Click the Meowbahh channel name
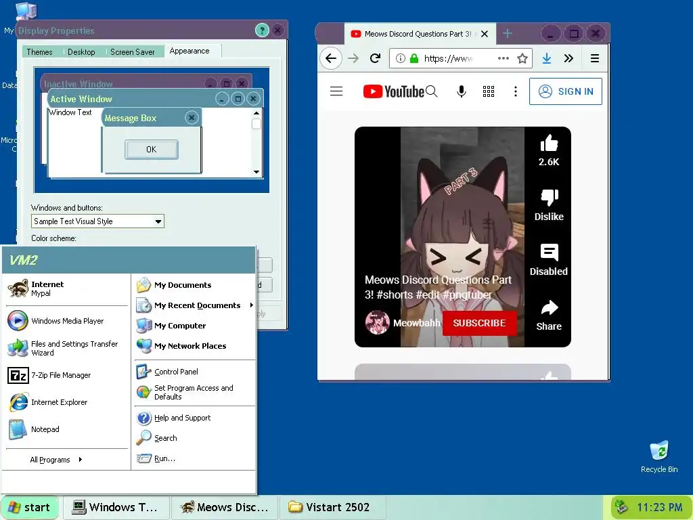 417,323
